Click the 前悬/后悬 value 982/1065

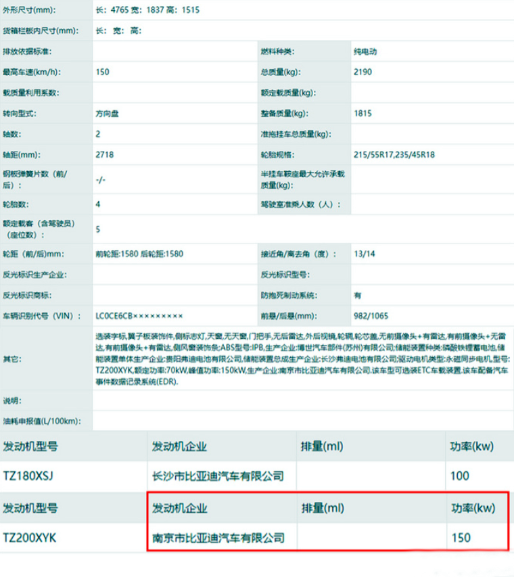point(371,315)
